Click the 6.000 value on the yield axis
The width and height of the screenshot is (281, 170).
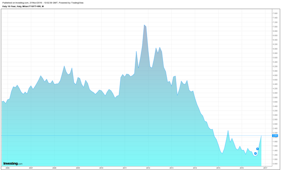pos(275,49)
